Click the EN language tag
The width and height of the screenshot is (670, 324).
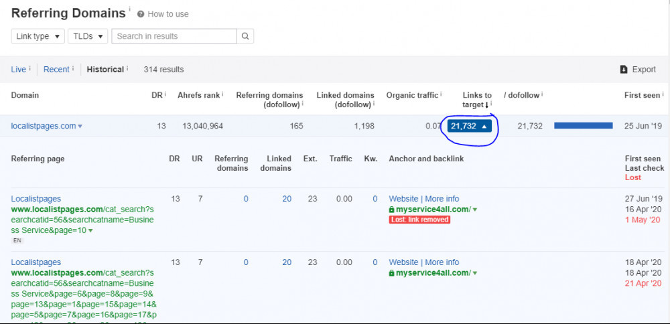pos(17,240)
